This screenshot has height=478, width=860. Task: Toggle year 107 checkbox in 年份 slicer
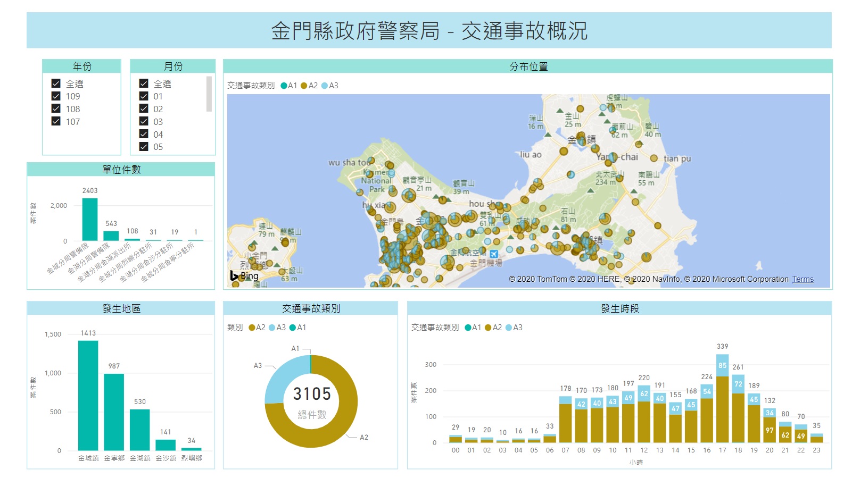[56, 122]
